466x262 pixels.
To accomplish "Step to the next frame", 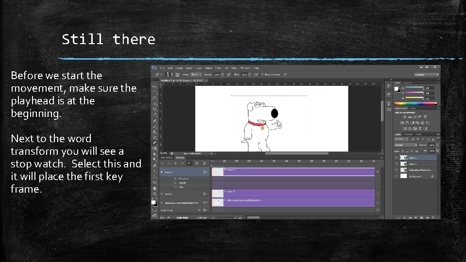I will click(183, 164).
